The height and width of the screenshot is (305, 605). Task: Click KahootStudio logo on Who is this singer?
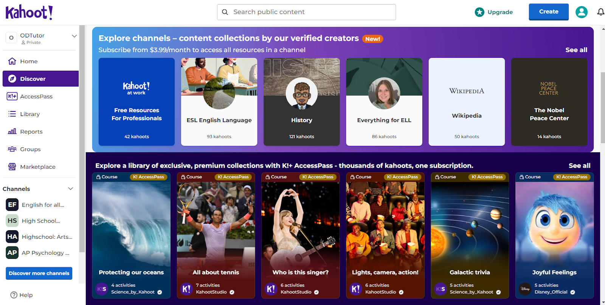(271, 289)
